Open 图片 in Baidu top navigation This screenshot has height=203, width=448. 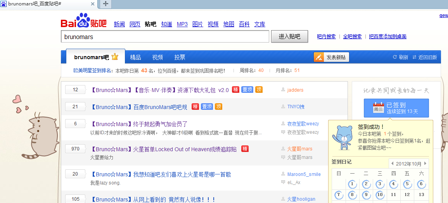pyautogui.click(x=198, y=24)
